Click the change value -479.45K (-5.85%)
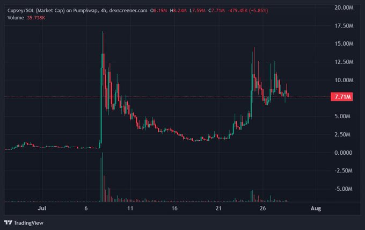Image resolution: width=365 pixels, height=230 pixels. click(247, 11)
